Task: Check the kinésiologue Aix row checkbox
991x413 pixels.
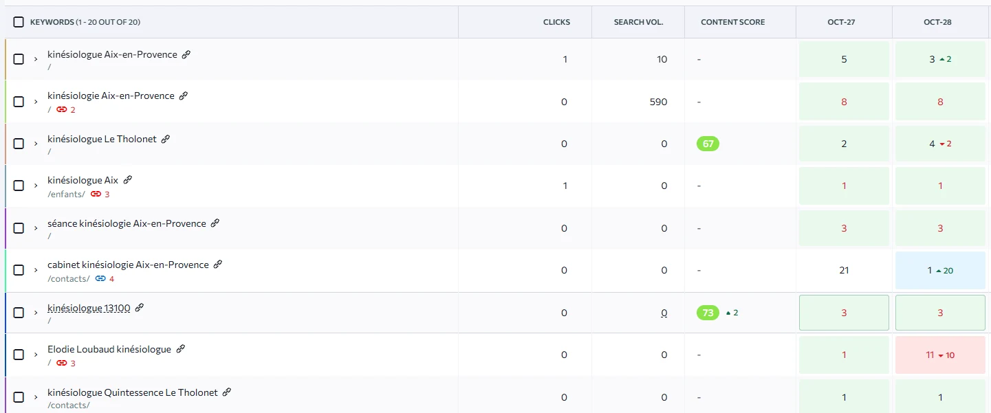Action: point(19,186)
